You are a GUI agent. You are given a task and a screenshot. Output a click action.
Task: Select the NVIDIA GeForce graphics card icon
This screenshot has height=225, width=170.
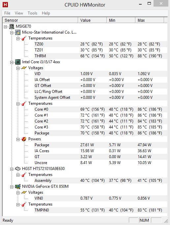pyautogui.click(x=18, y=186)
